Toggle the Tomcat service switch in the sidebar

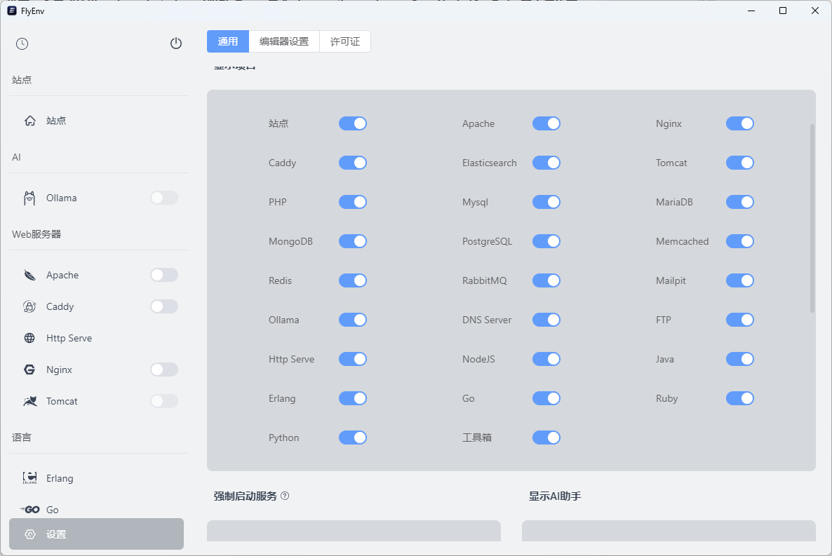pos(164,401)
